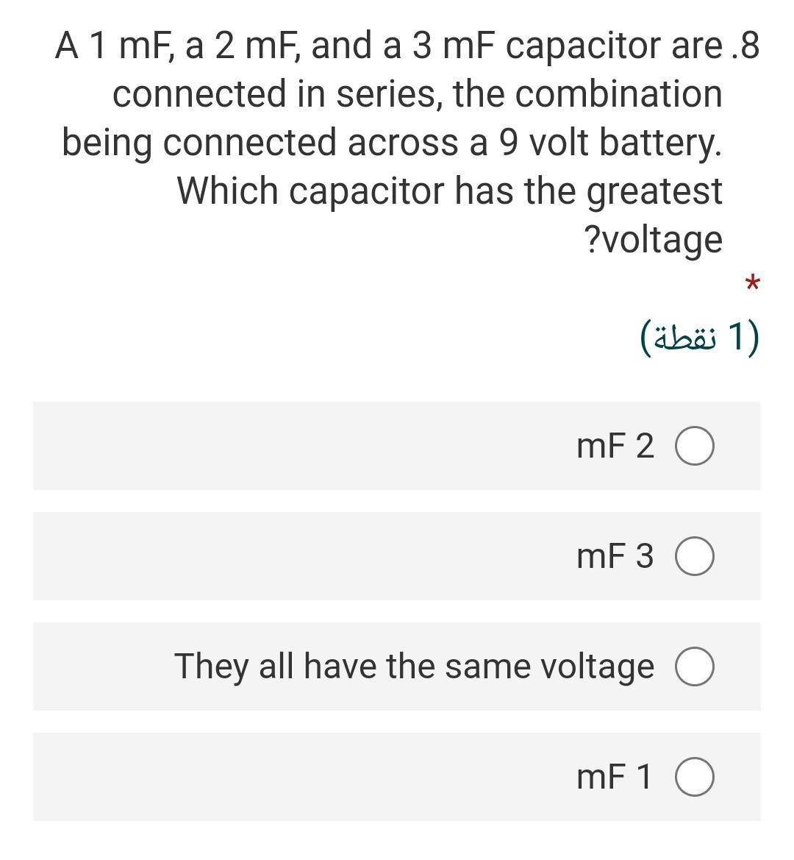Click the circle for "They all have the same voltage"
The image size is (794, 860).
696,667
